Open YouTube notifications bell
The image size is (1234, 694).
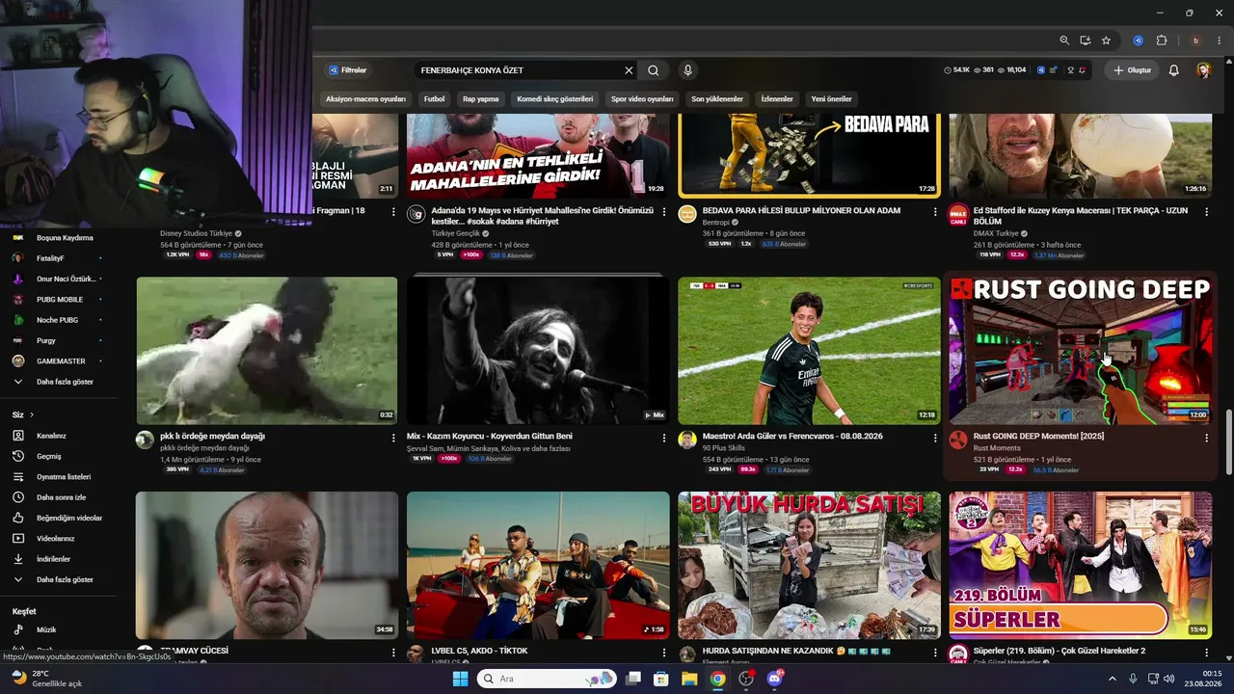(1173, 70)
